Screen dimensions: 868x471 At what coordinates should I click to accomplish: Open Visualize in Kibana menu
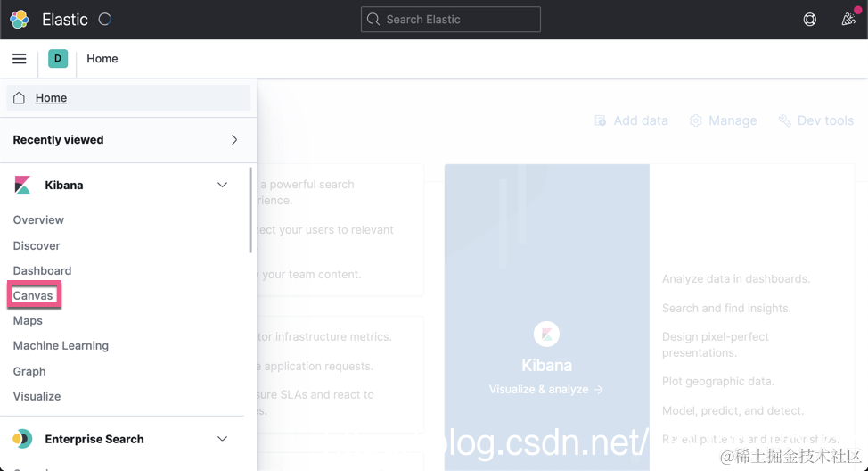37,396
